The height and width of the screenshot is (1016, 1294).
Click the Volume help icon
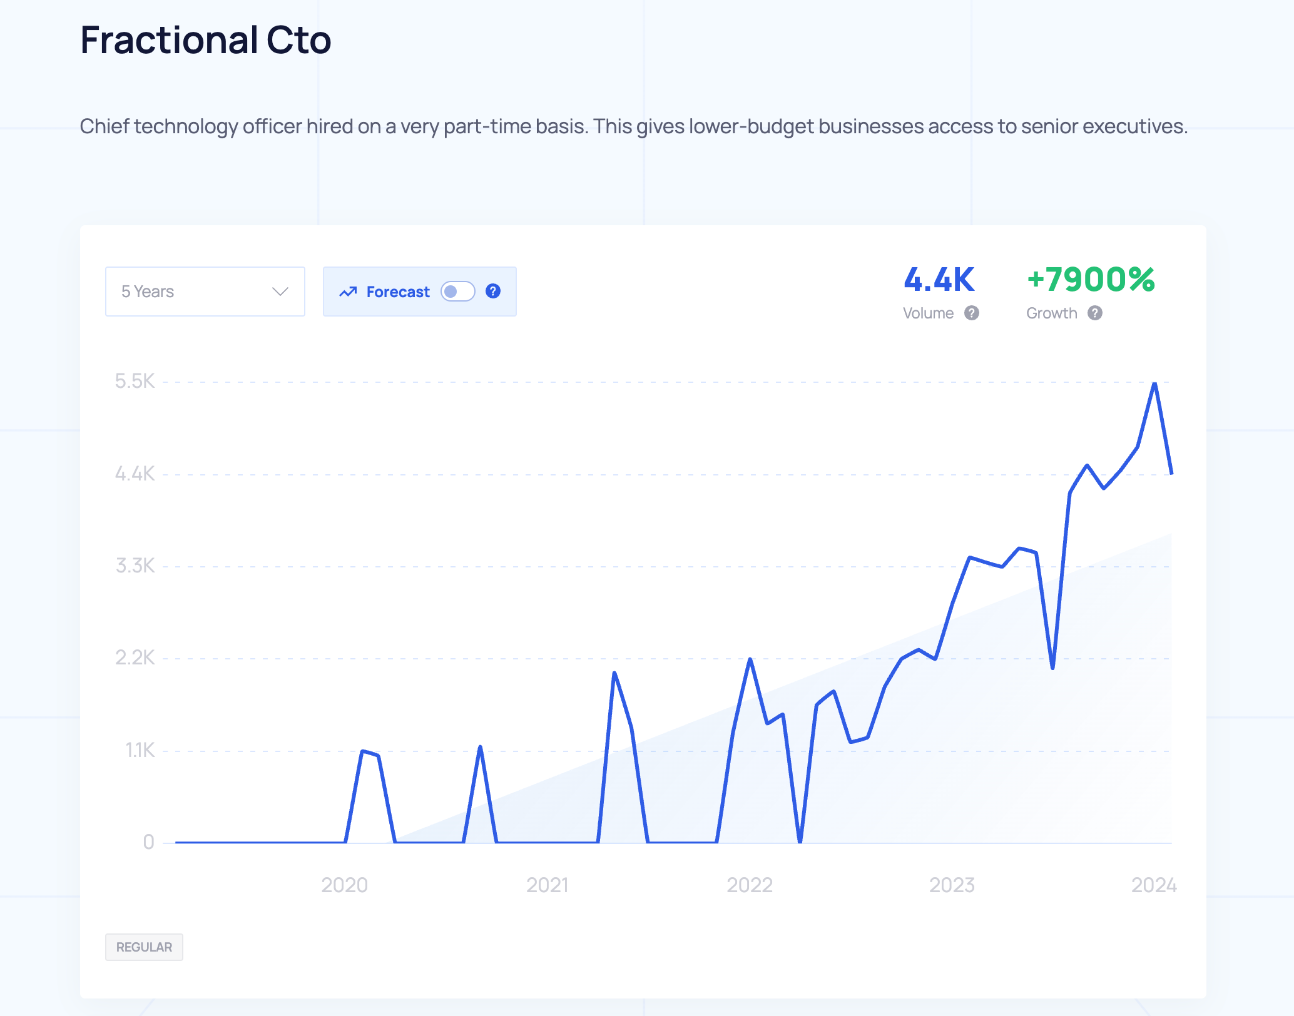tap(971, 313)
